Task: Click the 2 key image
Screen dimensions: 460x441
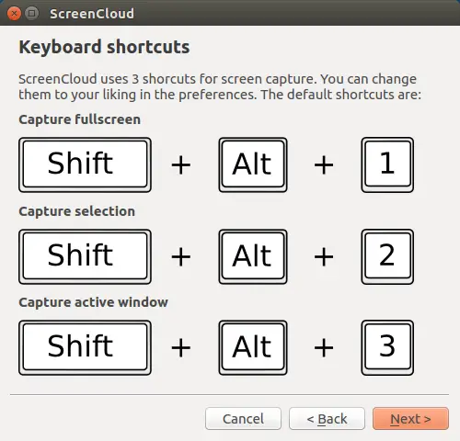Action: pos(387,256)
